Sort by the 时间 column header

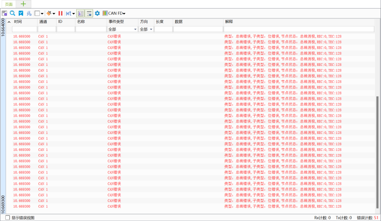[18, 22]
